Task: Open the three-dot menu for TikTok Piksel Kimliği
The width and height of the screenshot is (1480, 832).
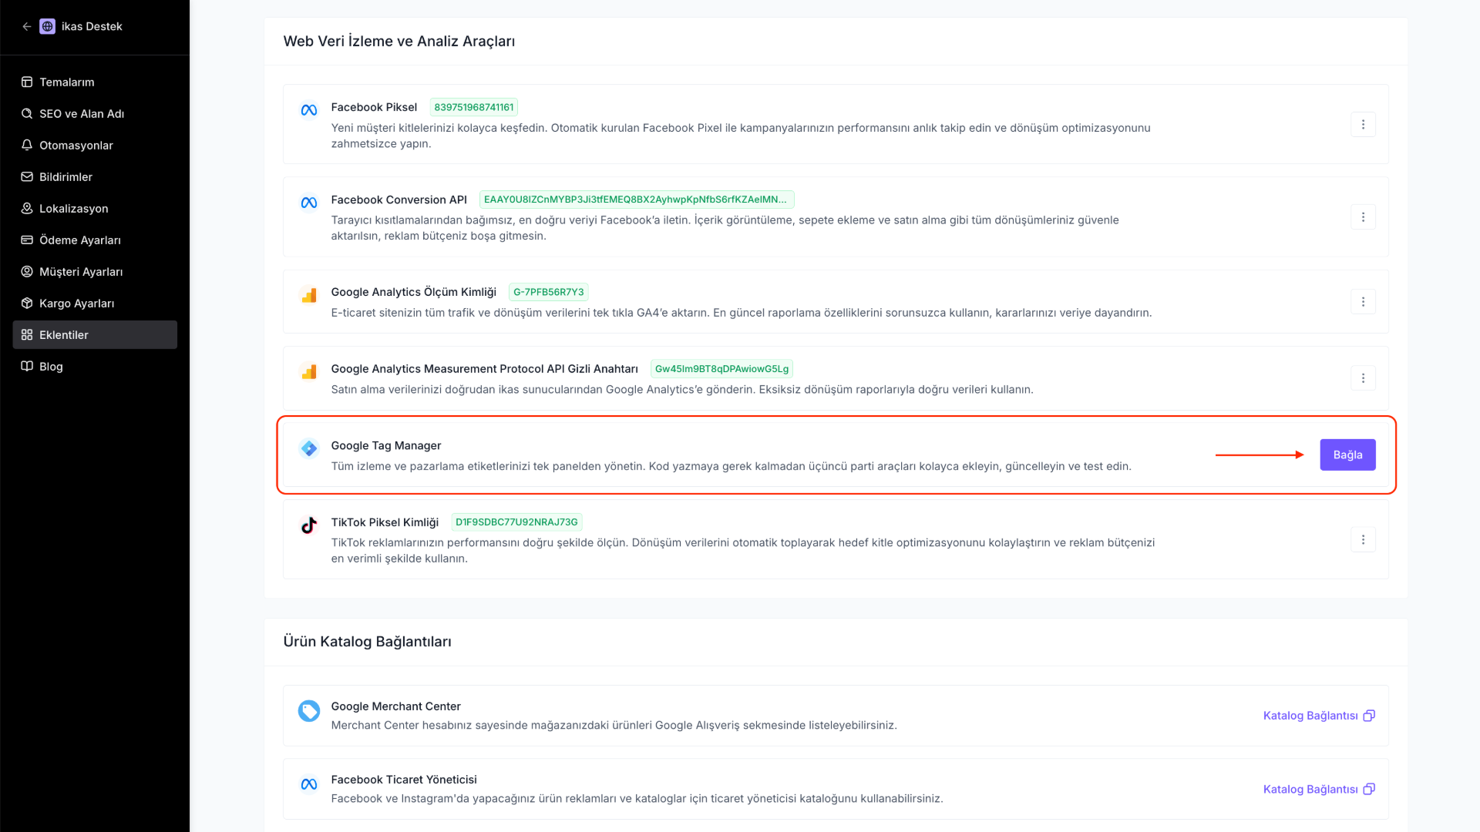Action: click(x=1363, y=540)
